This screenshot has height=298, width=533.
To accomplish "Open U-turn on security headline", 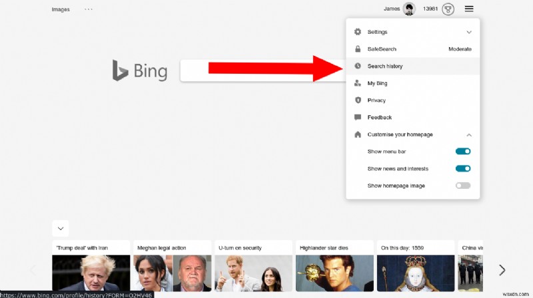I will pos(240,247).
